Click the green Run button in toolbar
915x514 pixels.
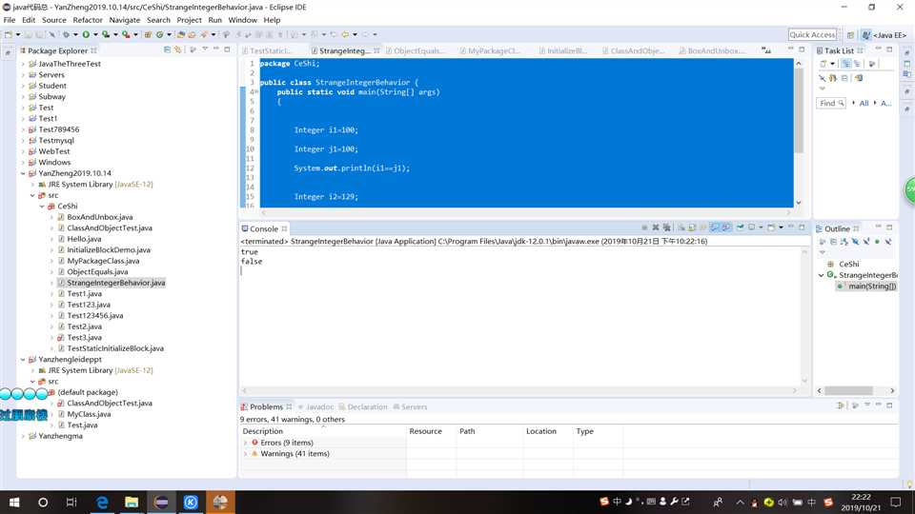(86, 34)
